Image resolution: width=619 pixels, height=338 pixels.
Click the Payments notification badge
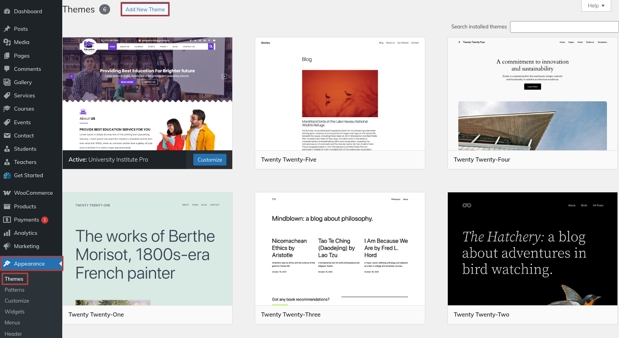[45, 220]
